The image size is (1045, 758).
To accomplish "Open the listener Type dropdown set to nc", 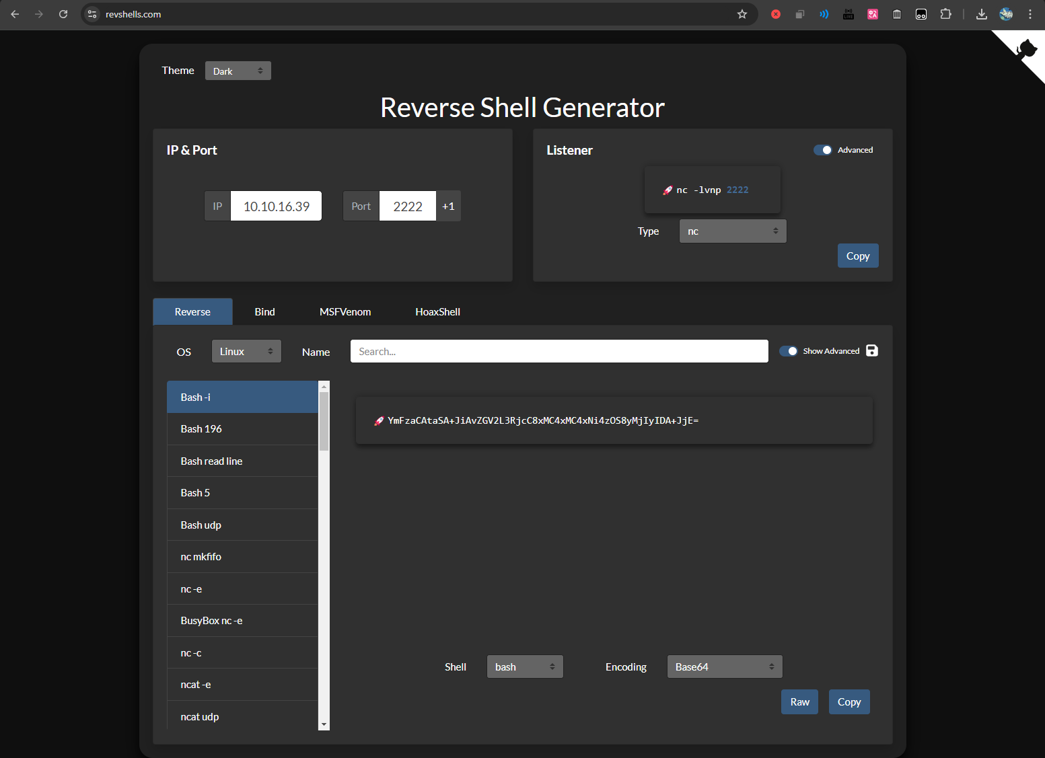I will pyautogui.click(x=733, y=231).
